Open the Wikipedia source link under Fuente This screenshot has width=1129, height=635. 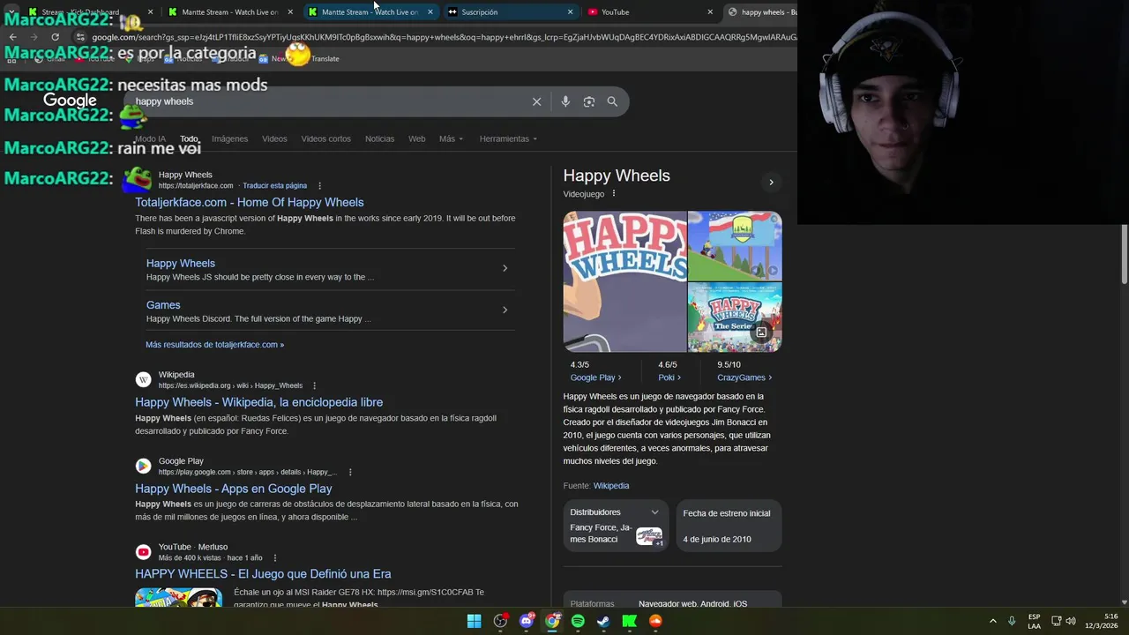[x=611, y=486]
